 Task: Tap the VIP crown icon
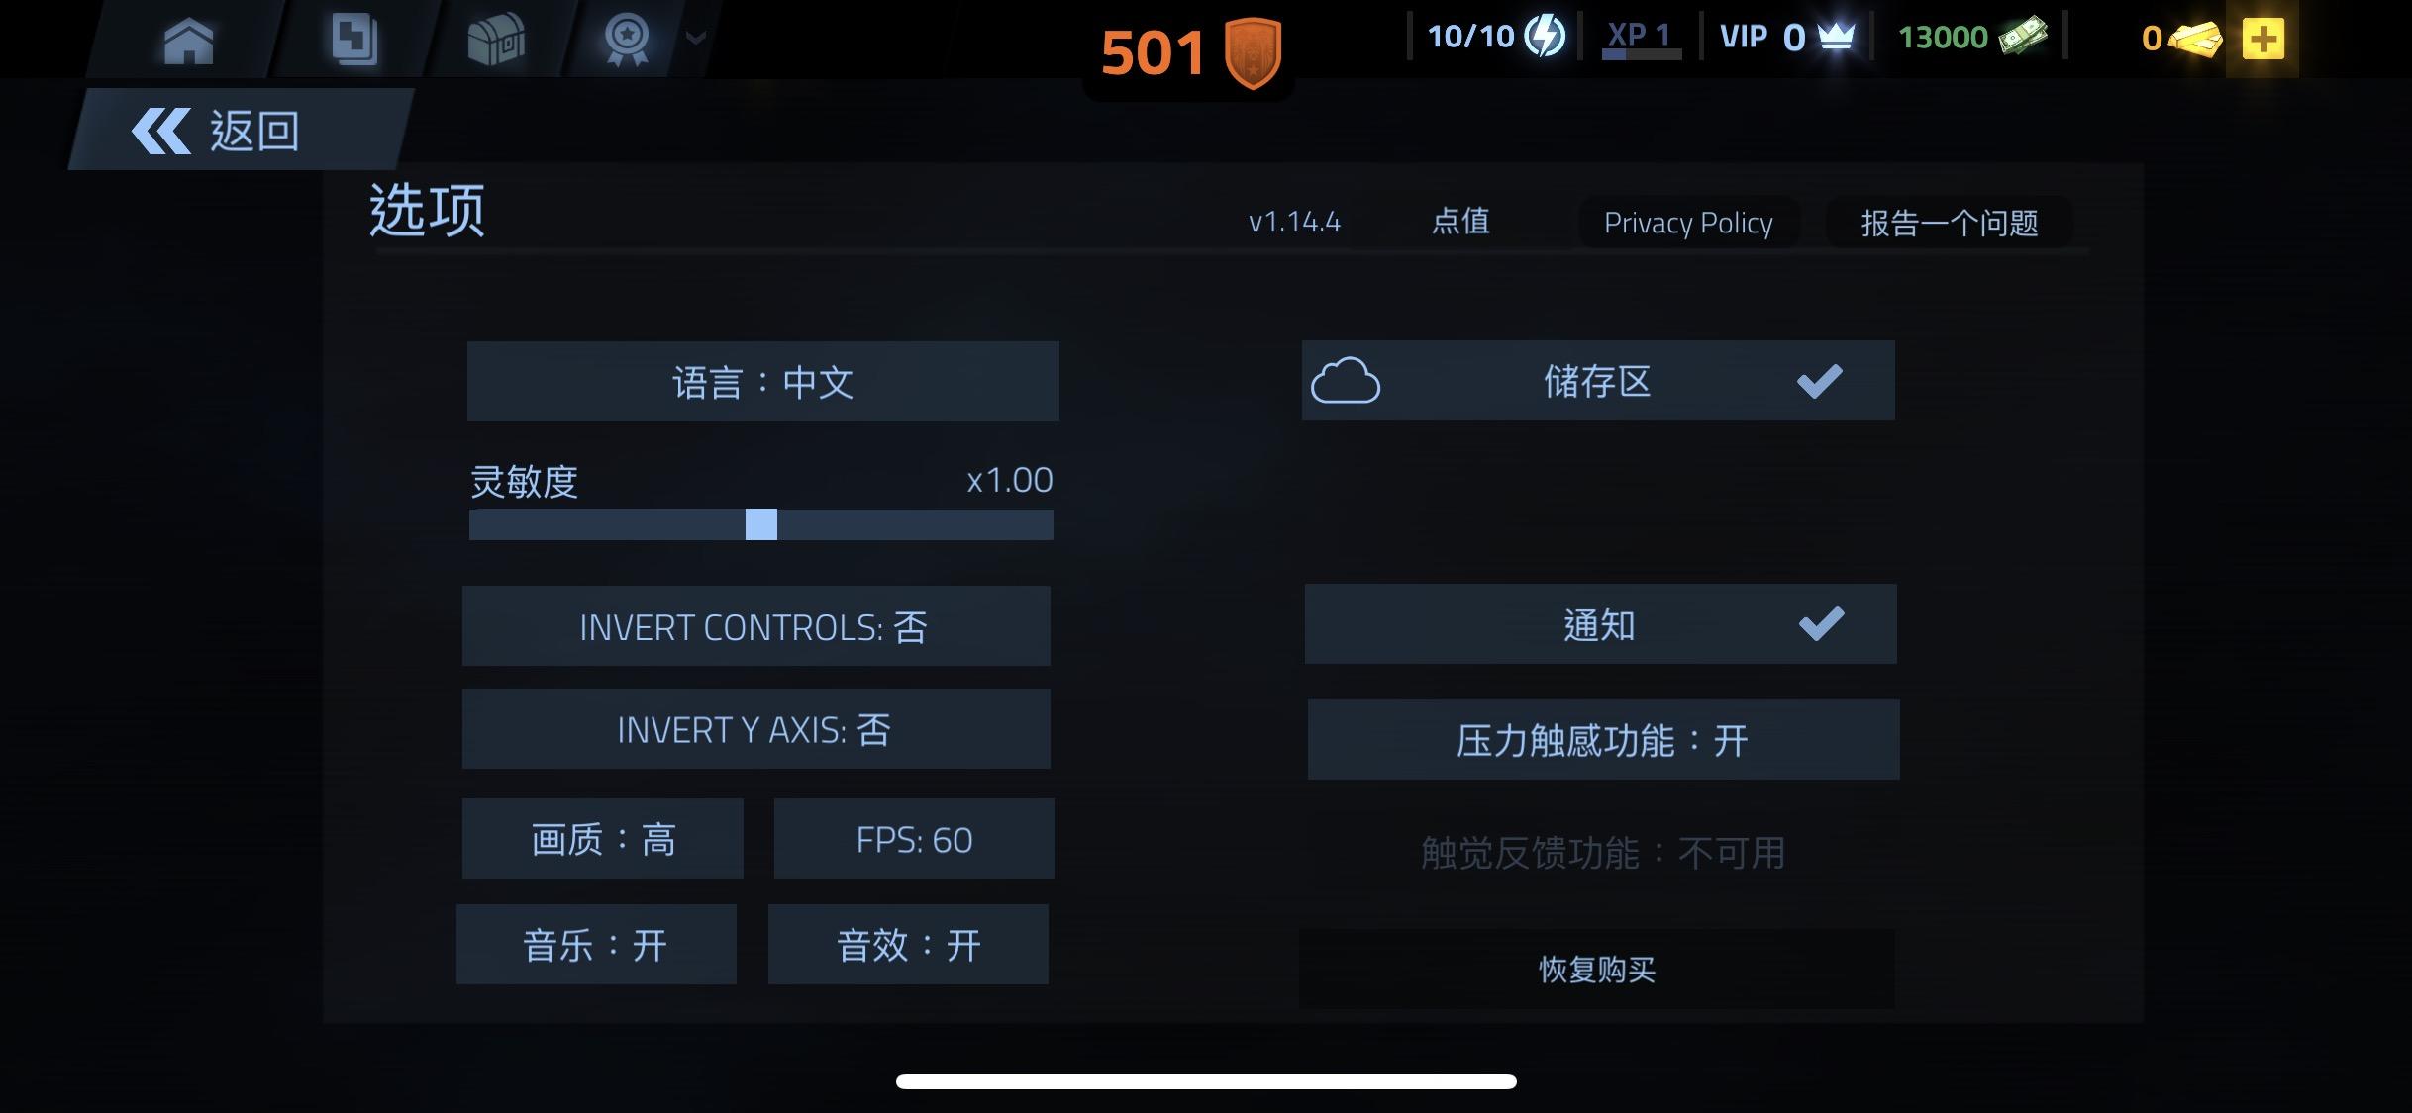pyautogui.click(x=1837, y=38)
